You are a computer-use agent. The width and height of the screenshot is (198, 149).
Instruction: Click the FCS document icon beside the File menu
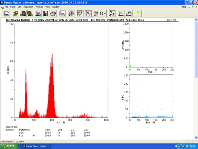2,7
